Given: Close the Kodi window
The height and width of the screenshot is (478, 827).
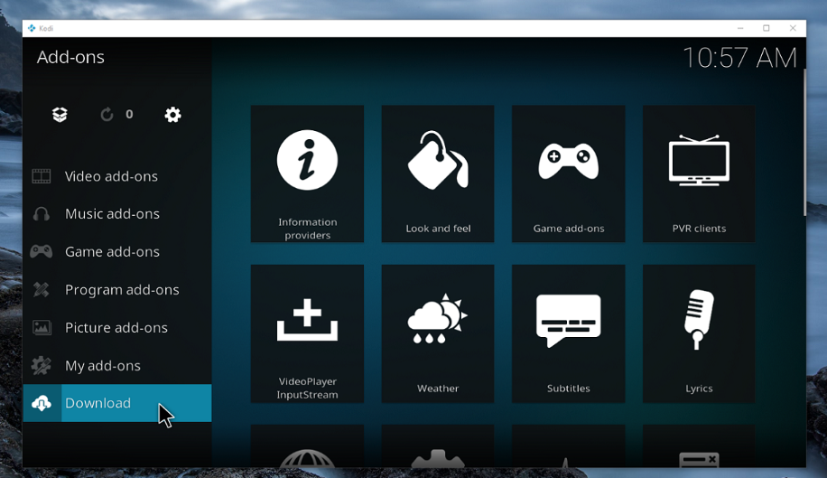Looking at the screenshot, I should (x=793, y=29).
